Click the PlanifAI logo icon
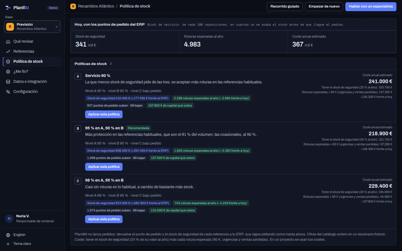The width and height of the screenshot is (402, 251). point(8,8)
